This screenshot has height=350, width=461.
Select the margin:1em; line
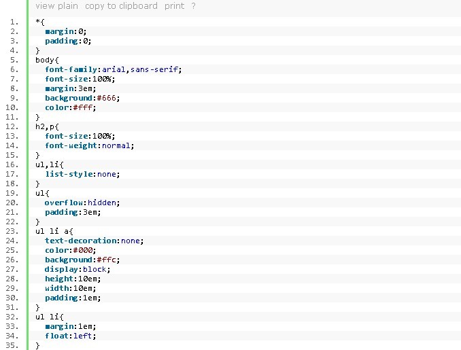click(71, 326)
